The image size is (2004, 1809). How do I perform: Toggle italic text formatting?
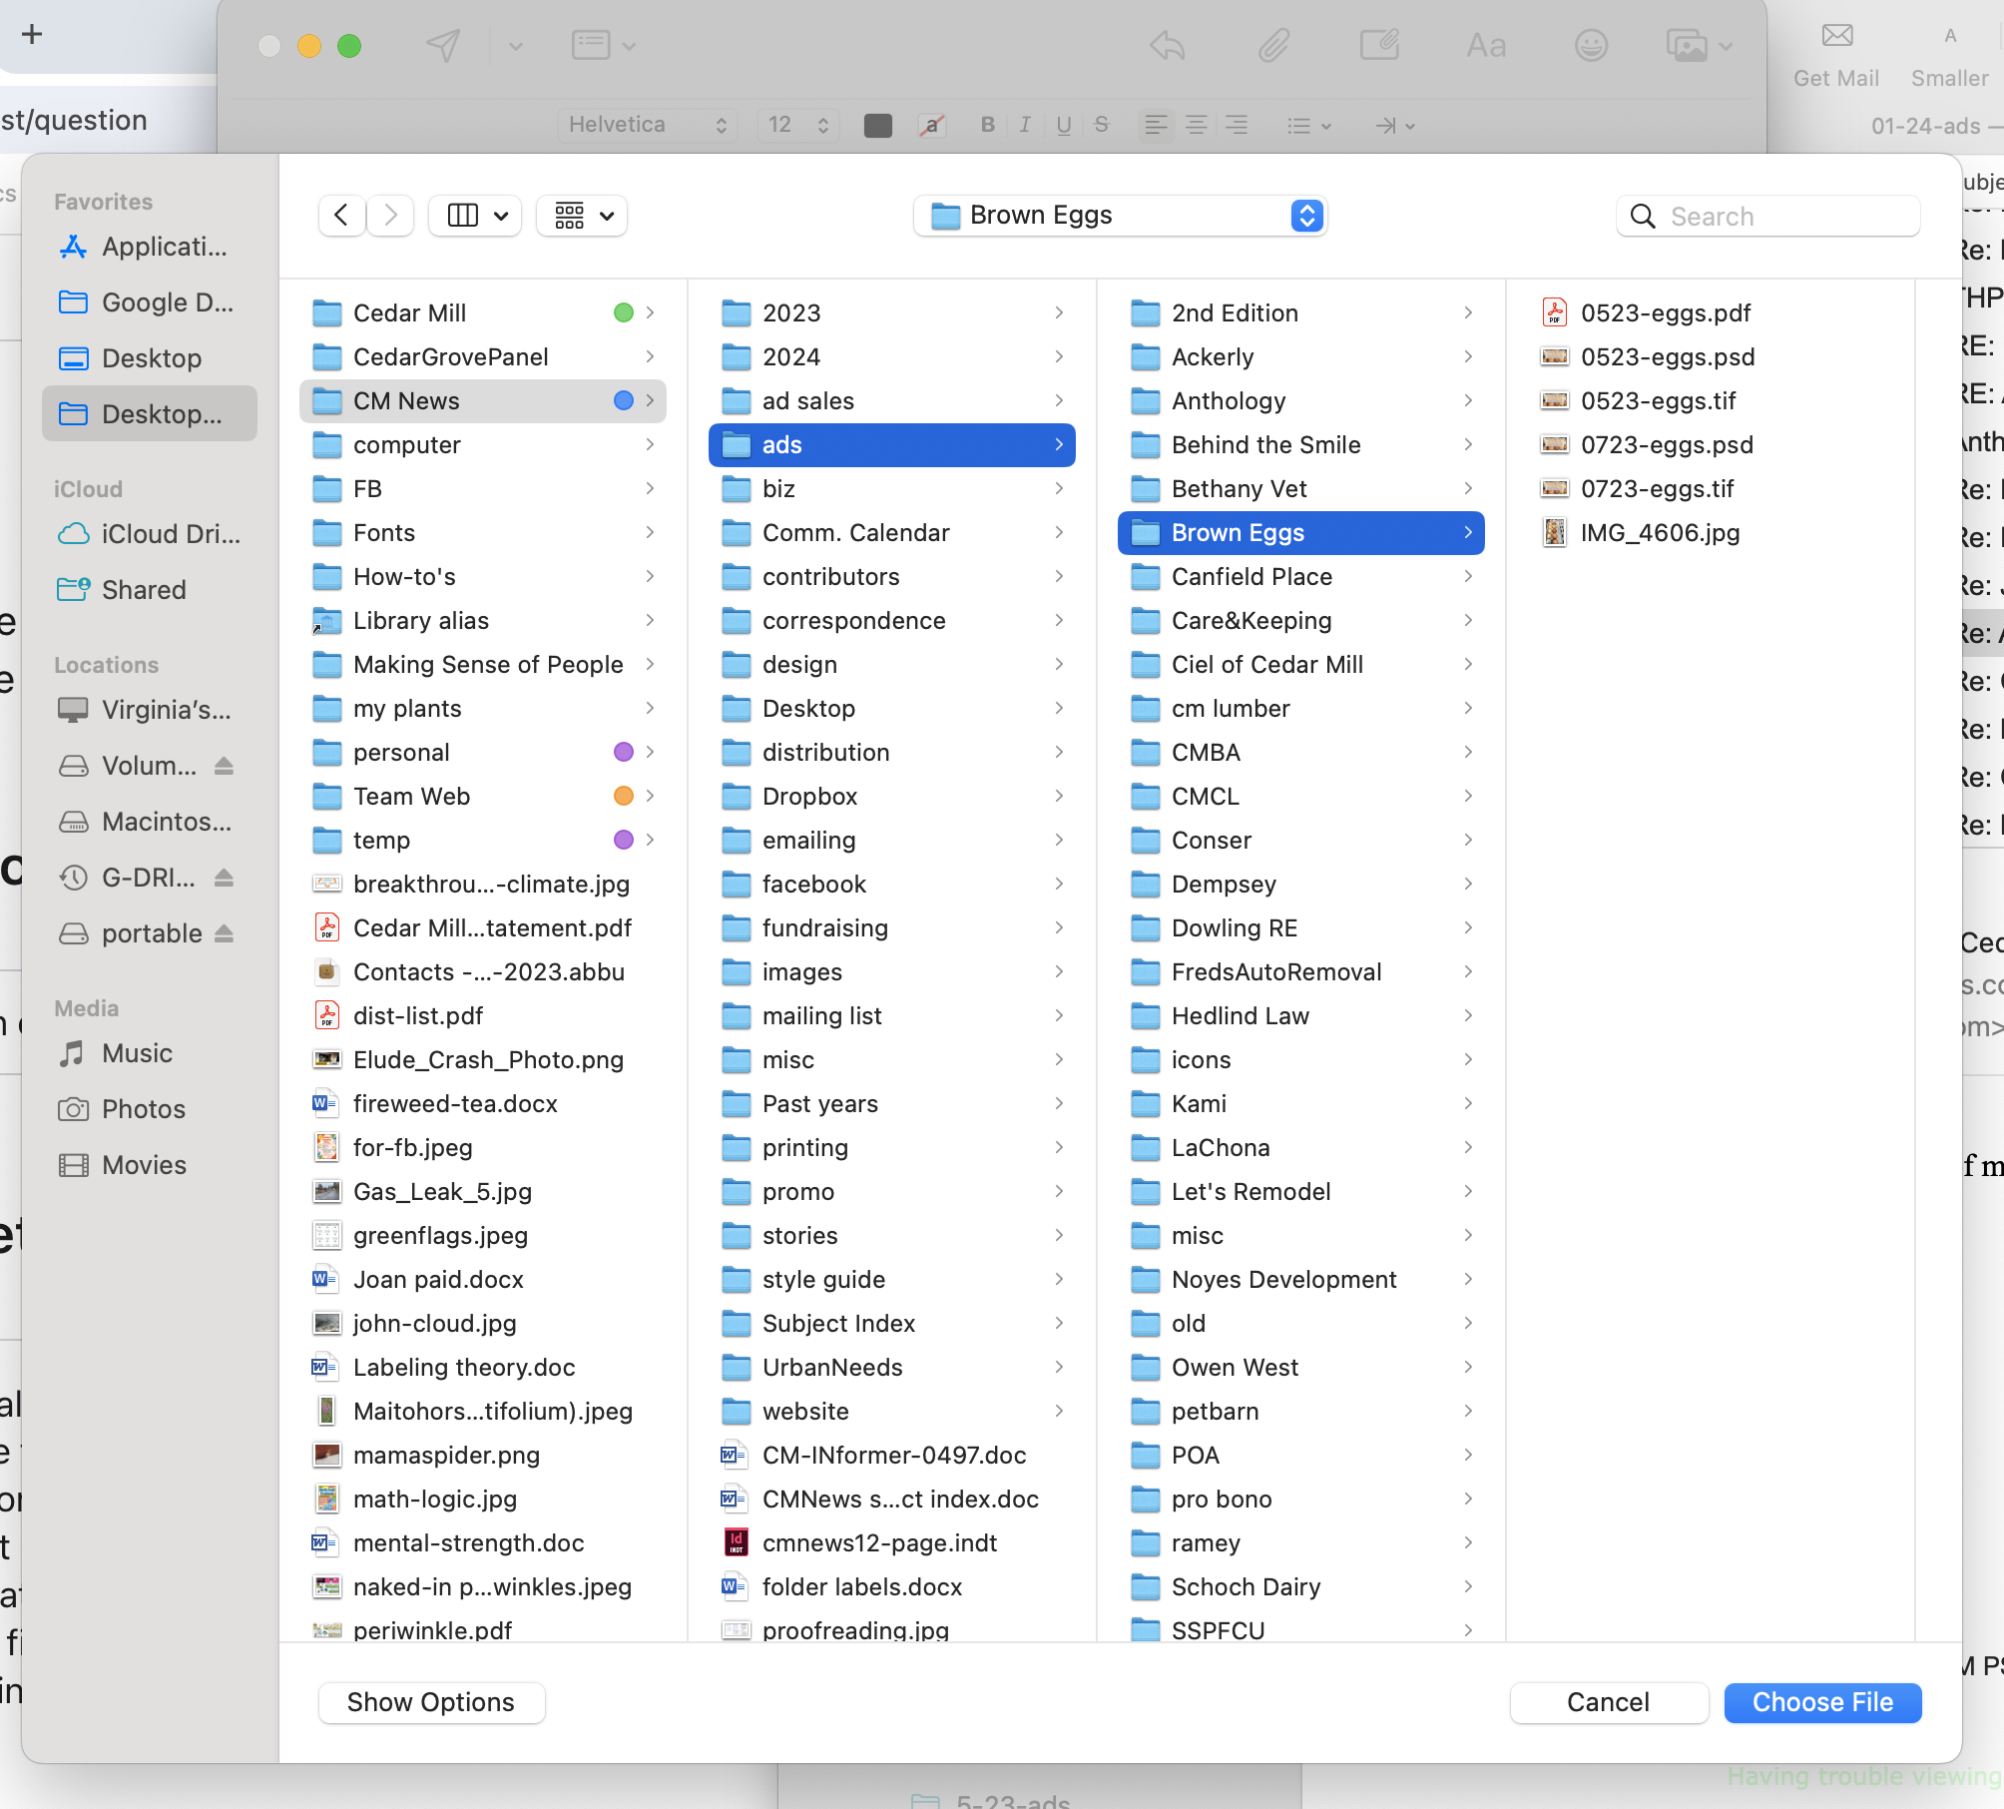click(x=1025, y=125)
